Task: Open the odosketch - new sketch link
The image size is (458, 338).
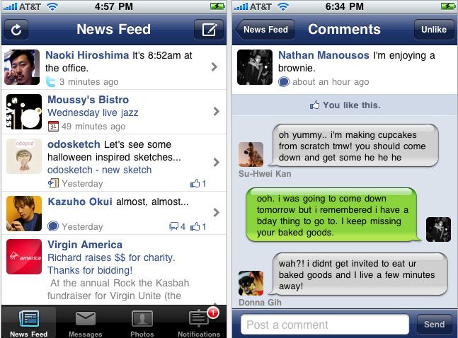Action: 100,170
